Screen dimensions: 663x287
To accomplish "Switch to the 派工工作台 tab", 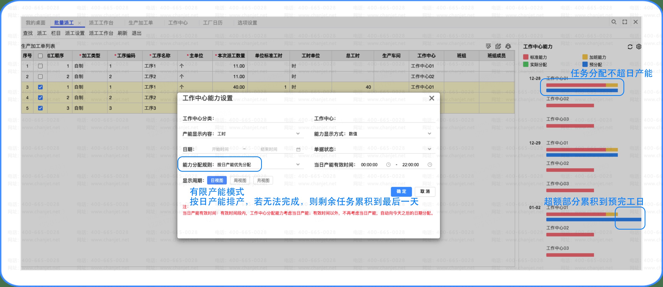I will (x=101, y=23).
